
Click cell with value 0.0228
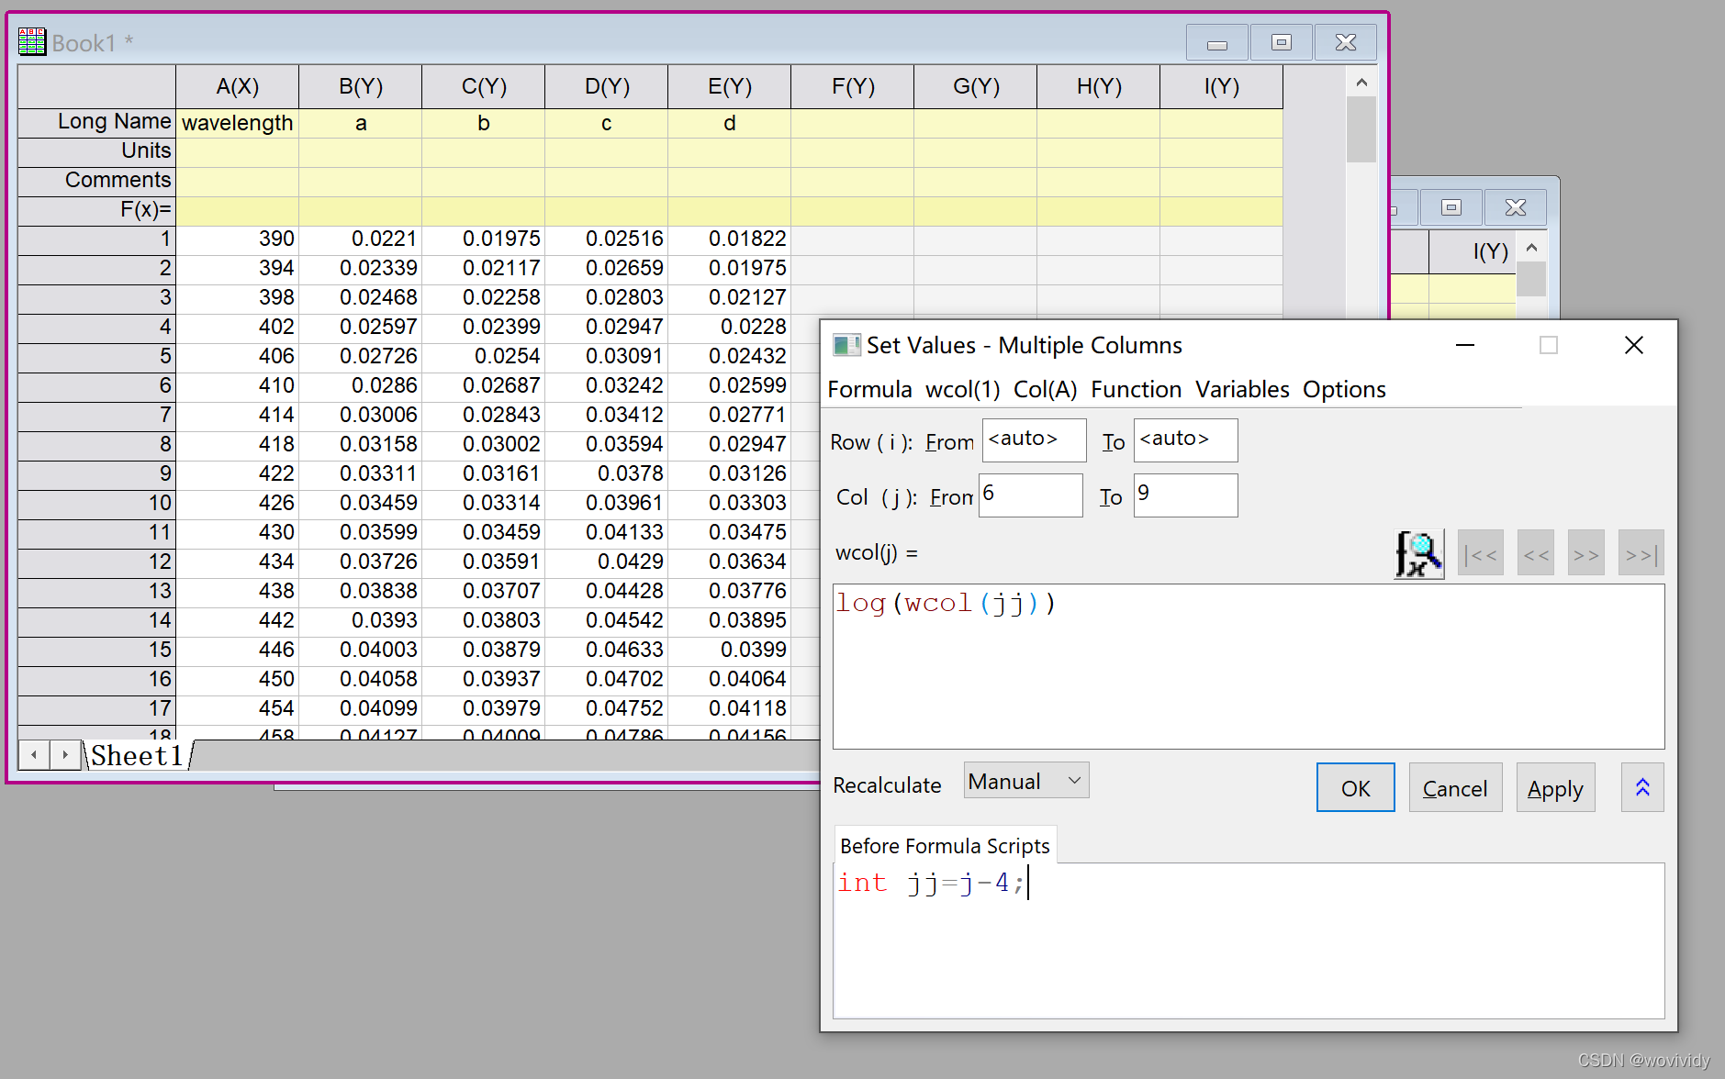coord(729,327)
